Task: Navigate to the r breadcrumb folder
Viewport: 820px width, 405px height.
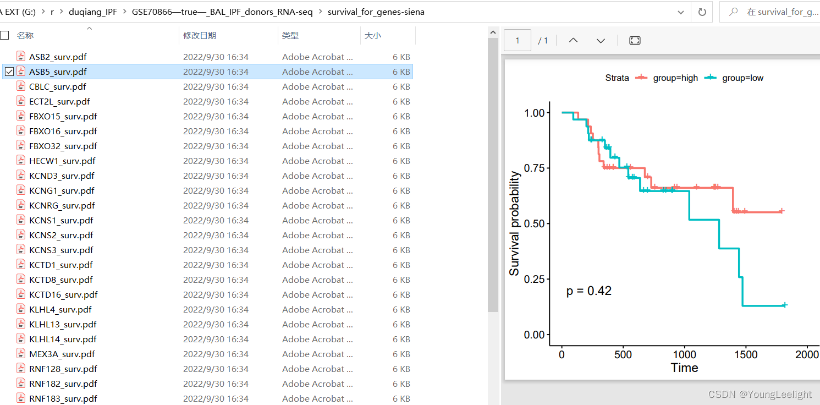Action: click(52, 12)
